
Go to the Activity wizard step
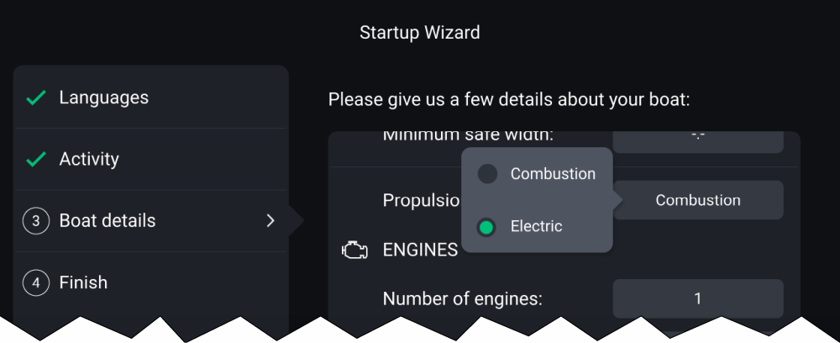tap(89, 160)
